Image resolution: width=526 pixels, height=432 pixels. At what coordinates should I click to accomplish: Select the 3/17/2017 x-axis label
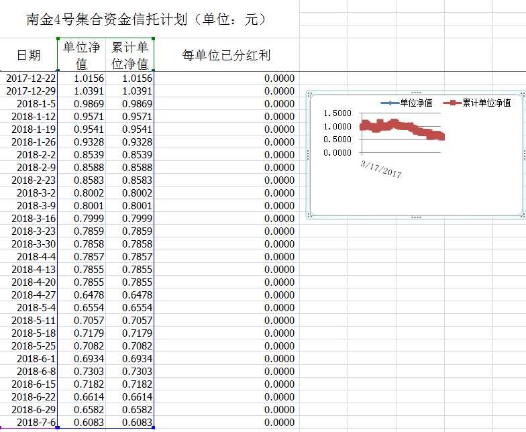click(381, 168)
